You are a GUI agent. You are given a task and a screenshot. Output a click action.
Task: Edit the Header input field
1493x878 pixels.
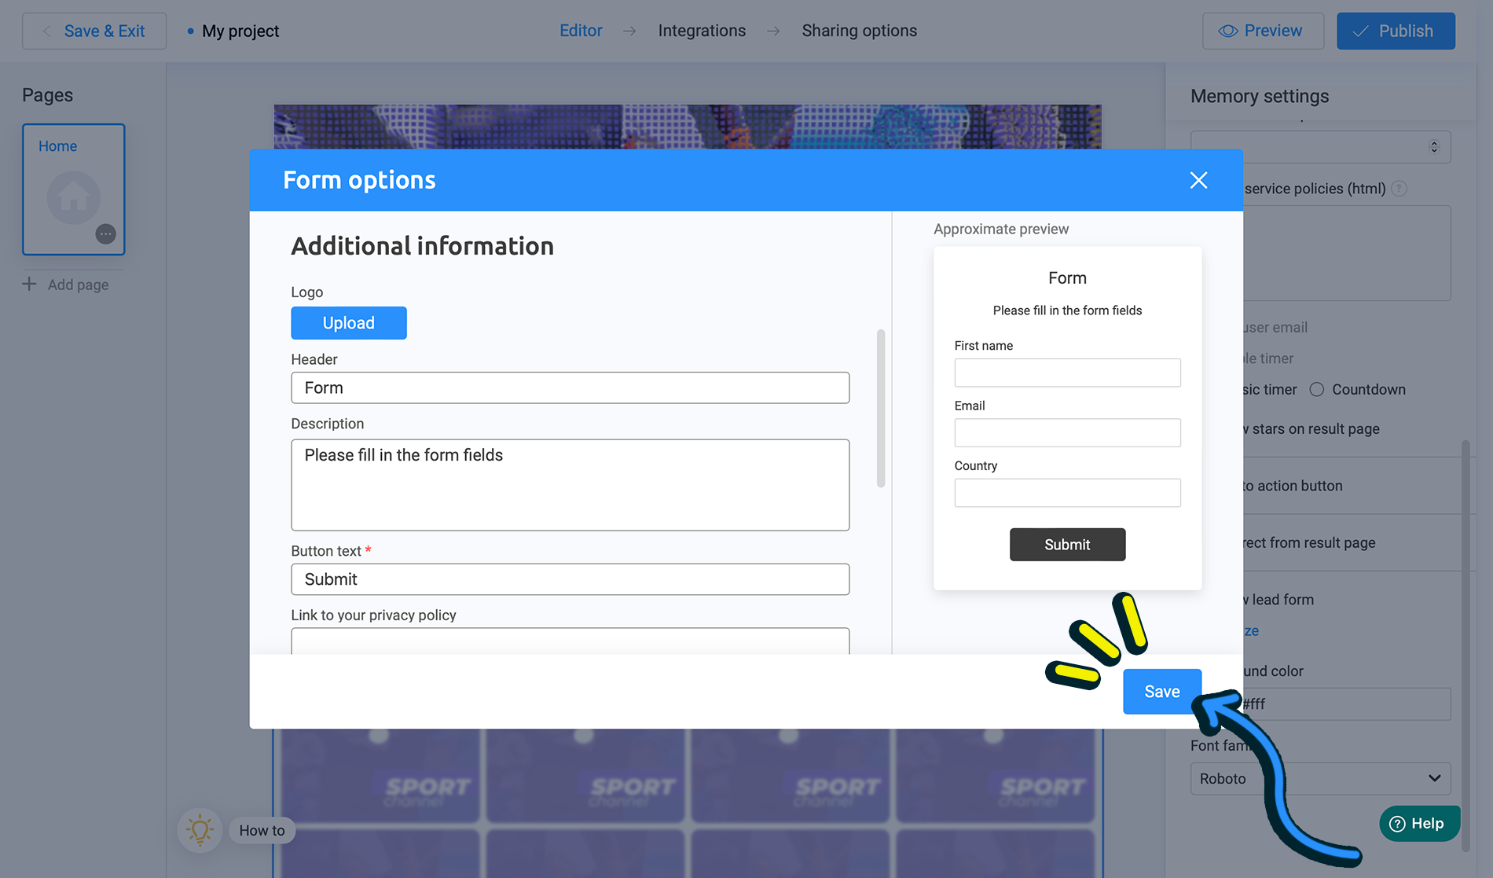(x=570, y=388)
